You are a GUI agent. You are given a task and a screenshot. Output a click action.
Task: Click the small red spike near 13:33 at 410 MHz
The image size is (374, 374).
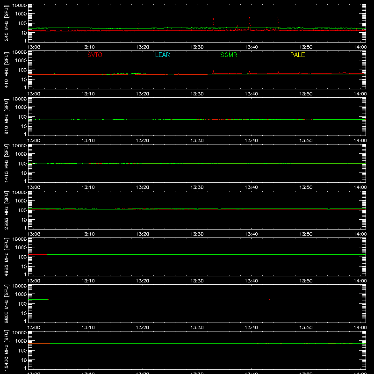click(213, 72)
